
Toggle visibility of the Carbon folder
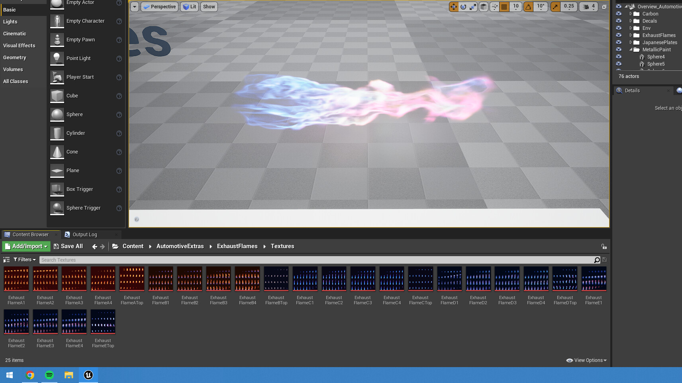619,14
